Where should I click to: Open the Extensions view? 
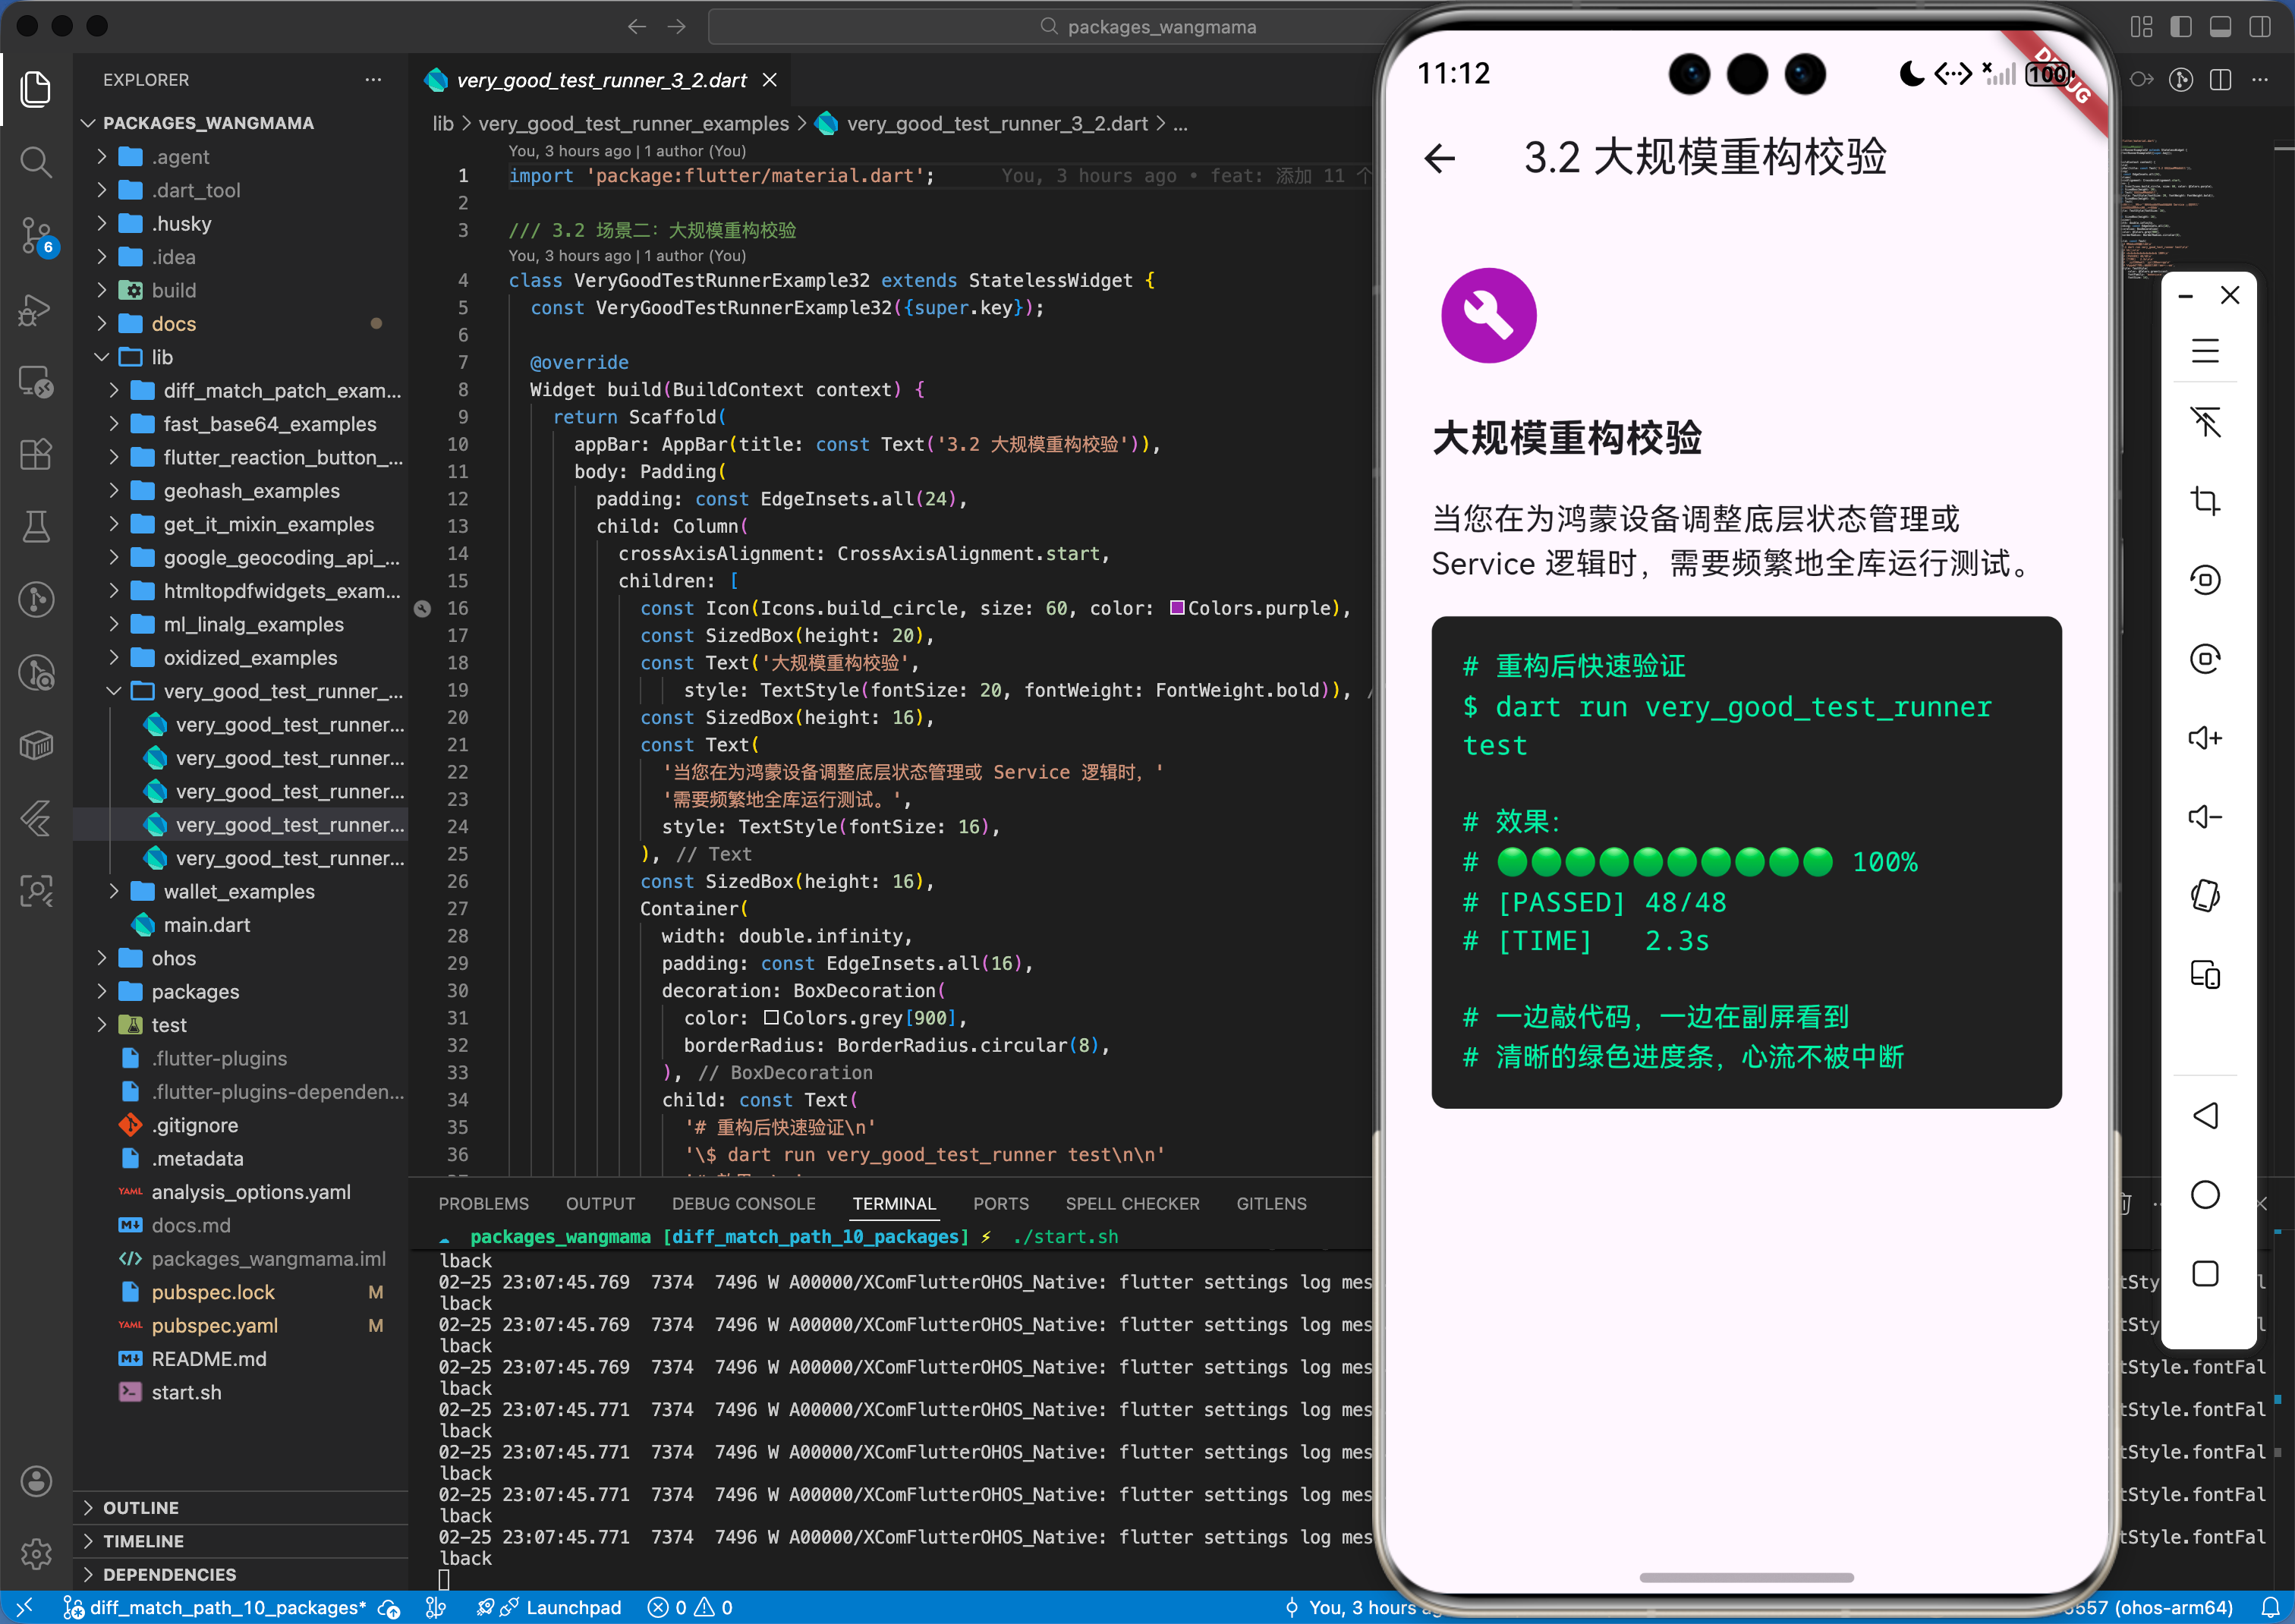36,454
